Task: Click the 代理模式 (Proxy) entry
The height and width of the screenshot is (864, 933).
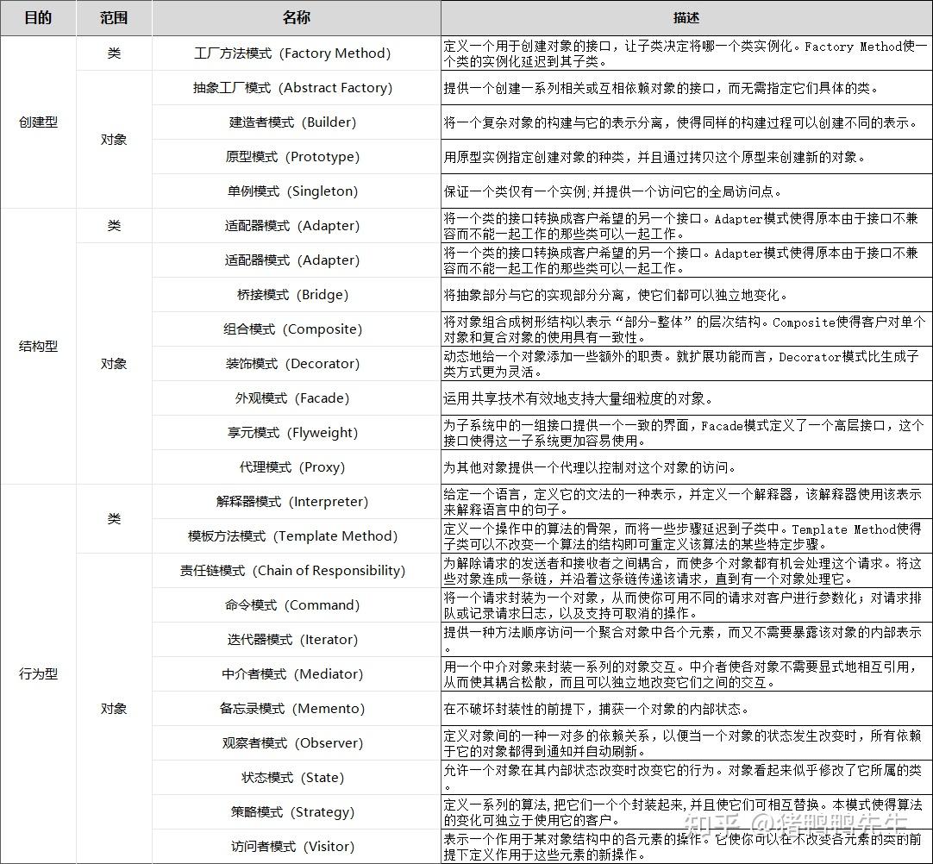Action: (295, 466)
